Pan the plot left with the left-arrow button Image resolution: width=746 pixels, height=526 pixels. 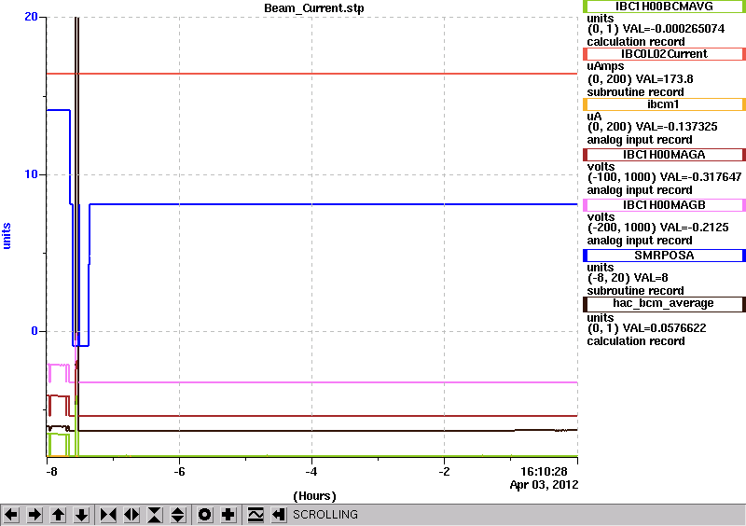click(x=11, y=515)
